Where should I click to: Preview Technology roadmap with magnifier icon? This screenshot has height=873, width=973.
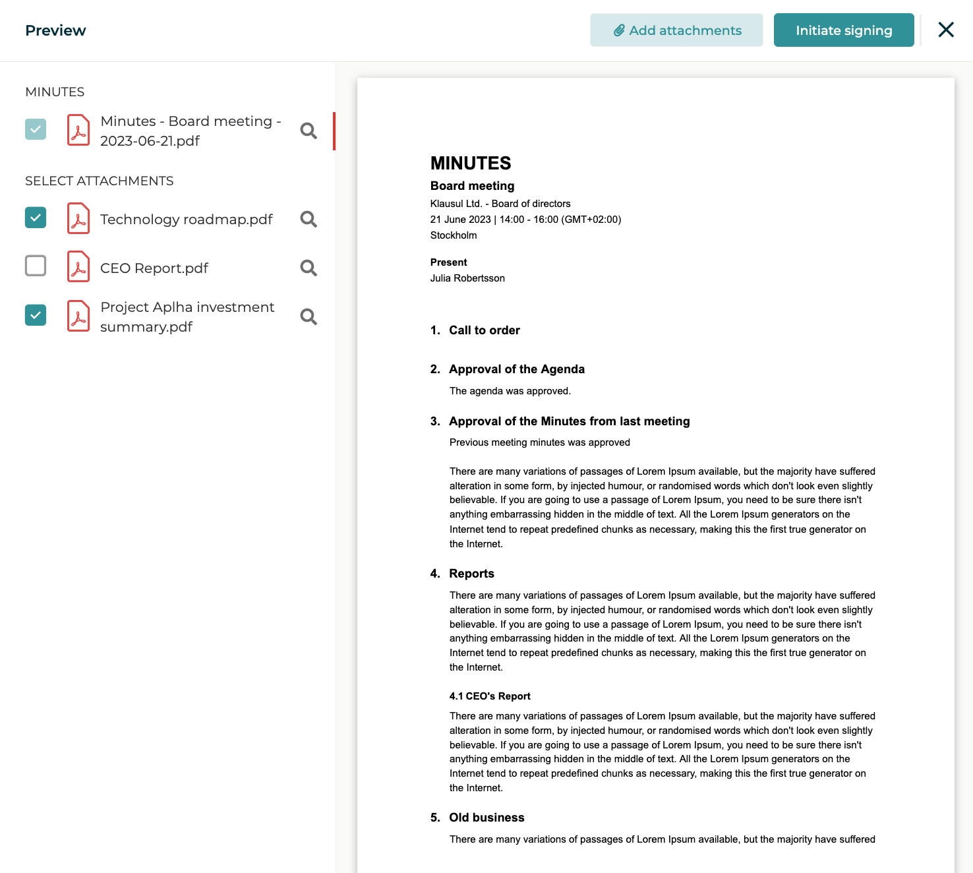tap(309, 219)
